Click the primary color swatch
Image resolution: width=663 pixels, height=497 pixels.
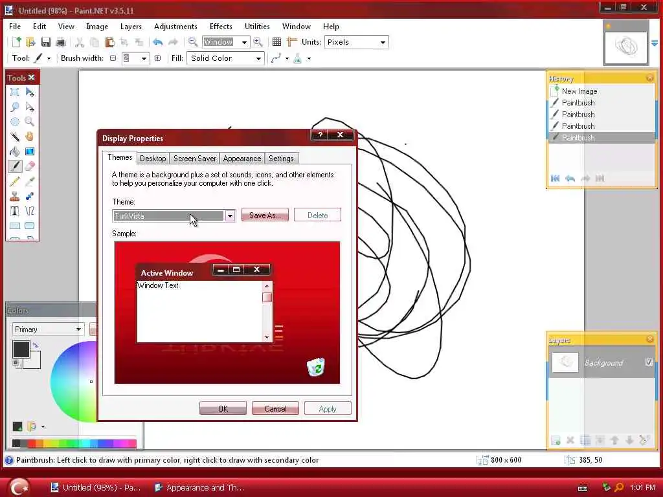coord(21,349)
